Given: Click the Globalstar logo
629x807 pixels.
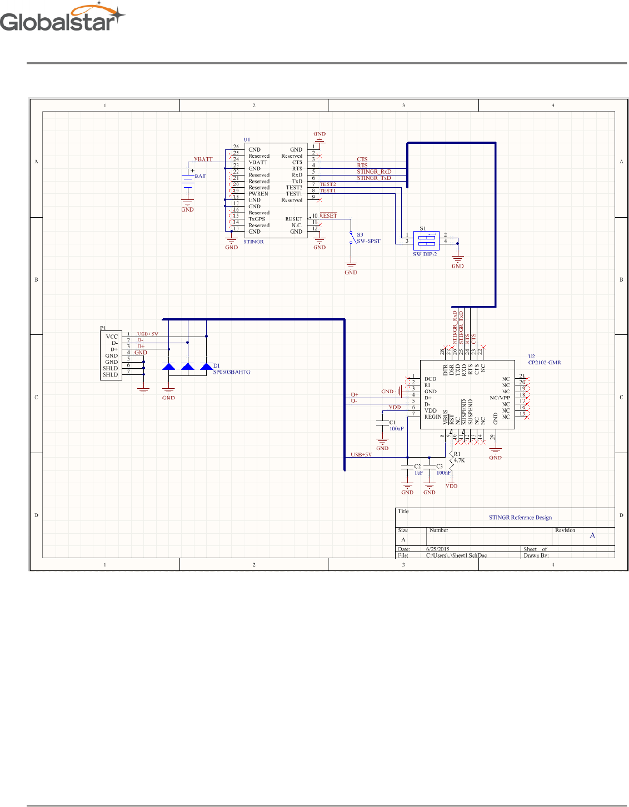Looking at the screenshot, I should pos(63,17).
